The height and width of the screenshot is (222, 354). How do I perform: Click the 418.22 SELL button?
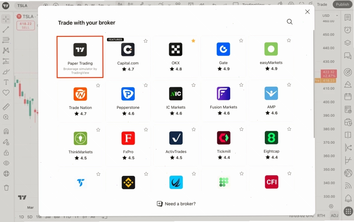tap(26, 25)
